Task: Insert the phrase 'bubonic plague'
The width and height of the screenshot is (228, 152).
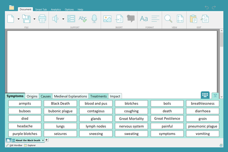Action: 60,111
